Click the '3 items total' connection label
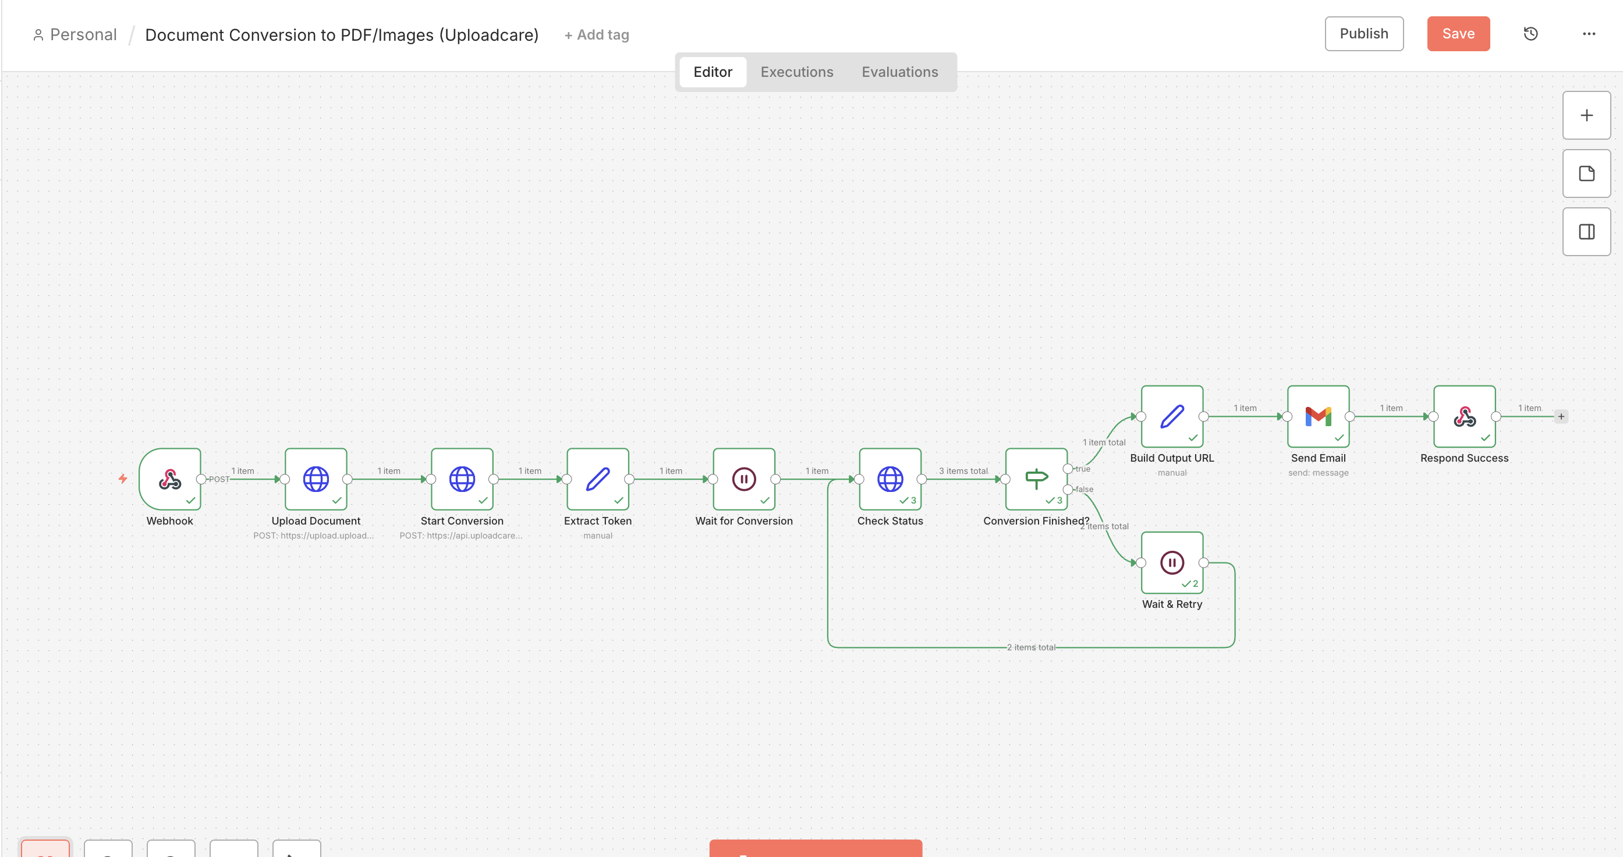The height and width of the screenshot is (857, 1623). pyautogui.click(x=963, y=471)
